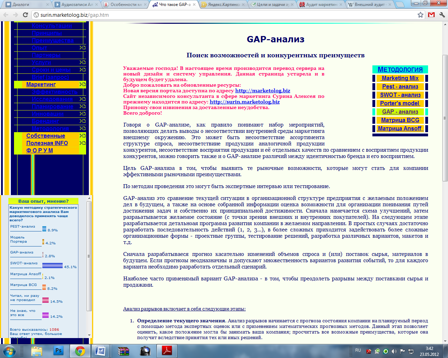Expand the Сроки и цены submenu arrow
The image size is (448, 358).
(83, 70)
